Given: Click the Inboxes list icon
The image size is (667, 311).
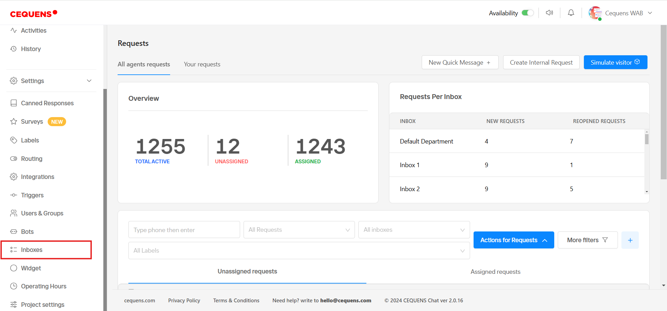Looking at the screenshot, I should coord(14,250).
